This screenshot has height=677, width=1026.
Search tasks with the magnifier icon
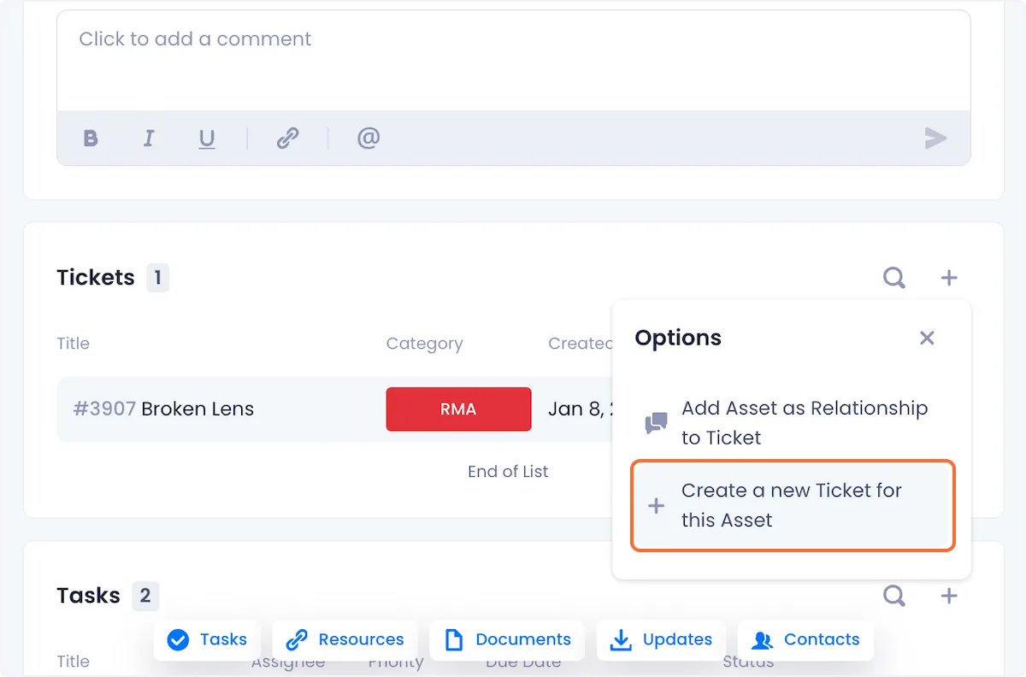click(894, 596)
